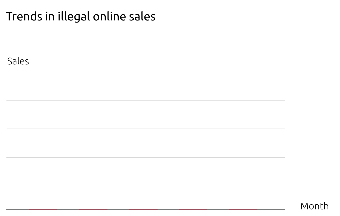This screenshot has width=340, height=216.
Task: Click the word 'illegal' in the title
Action: tap(74, 16)
